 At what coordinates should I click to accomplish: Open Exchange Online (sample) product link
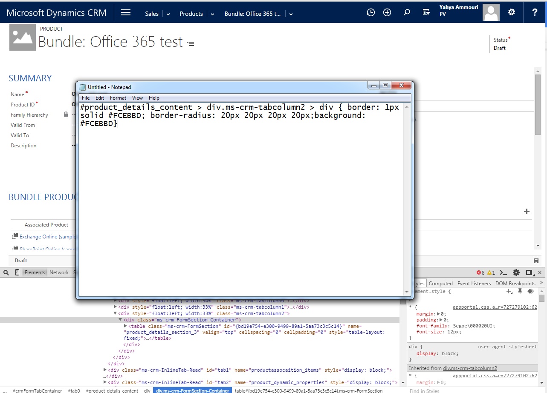48,237
